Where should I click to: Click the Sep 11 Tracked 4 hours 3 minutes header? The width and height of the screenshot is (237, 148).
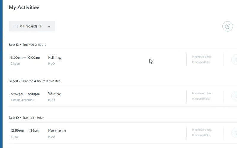click(x=35, y=81)
